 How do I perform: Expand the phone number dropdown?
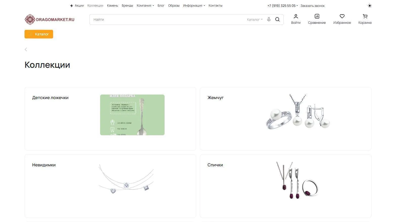(x=282, y=6)
